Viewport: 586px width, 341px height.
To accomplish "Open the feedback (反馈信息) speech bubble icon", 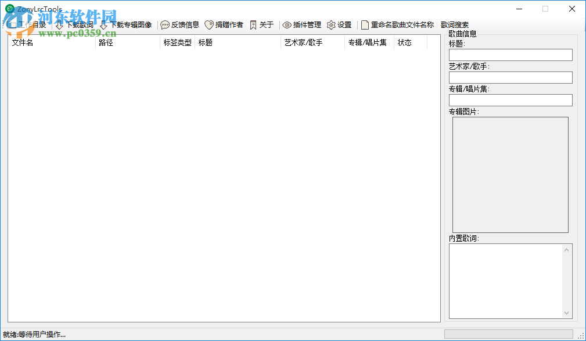I will 164,24.
